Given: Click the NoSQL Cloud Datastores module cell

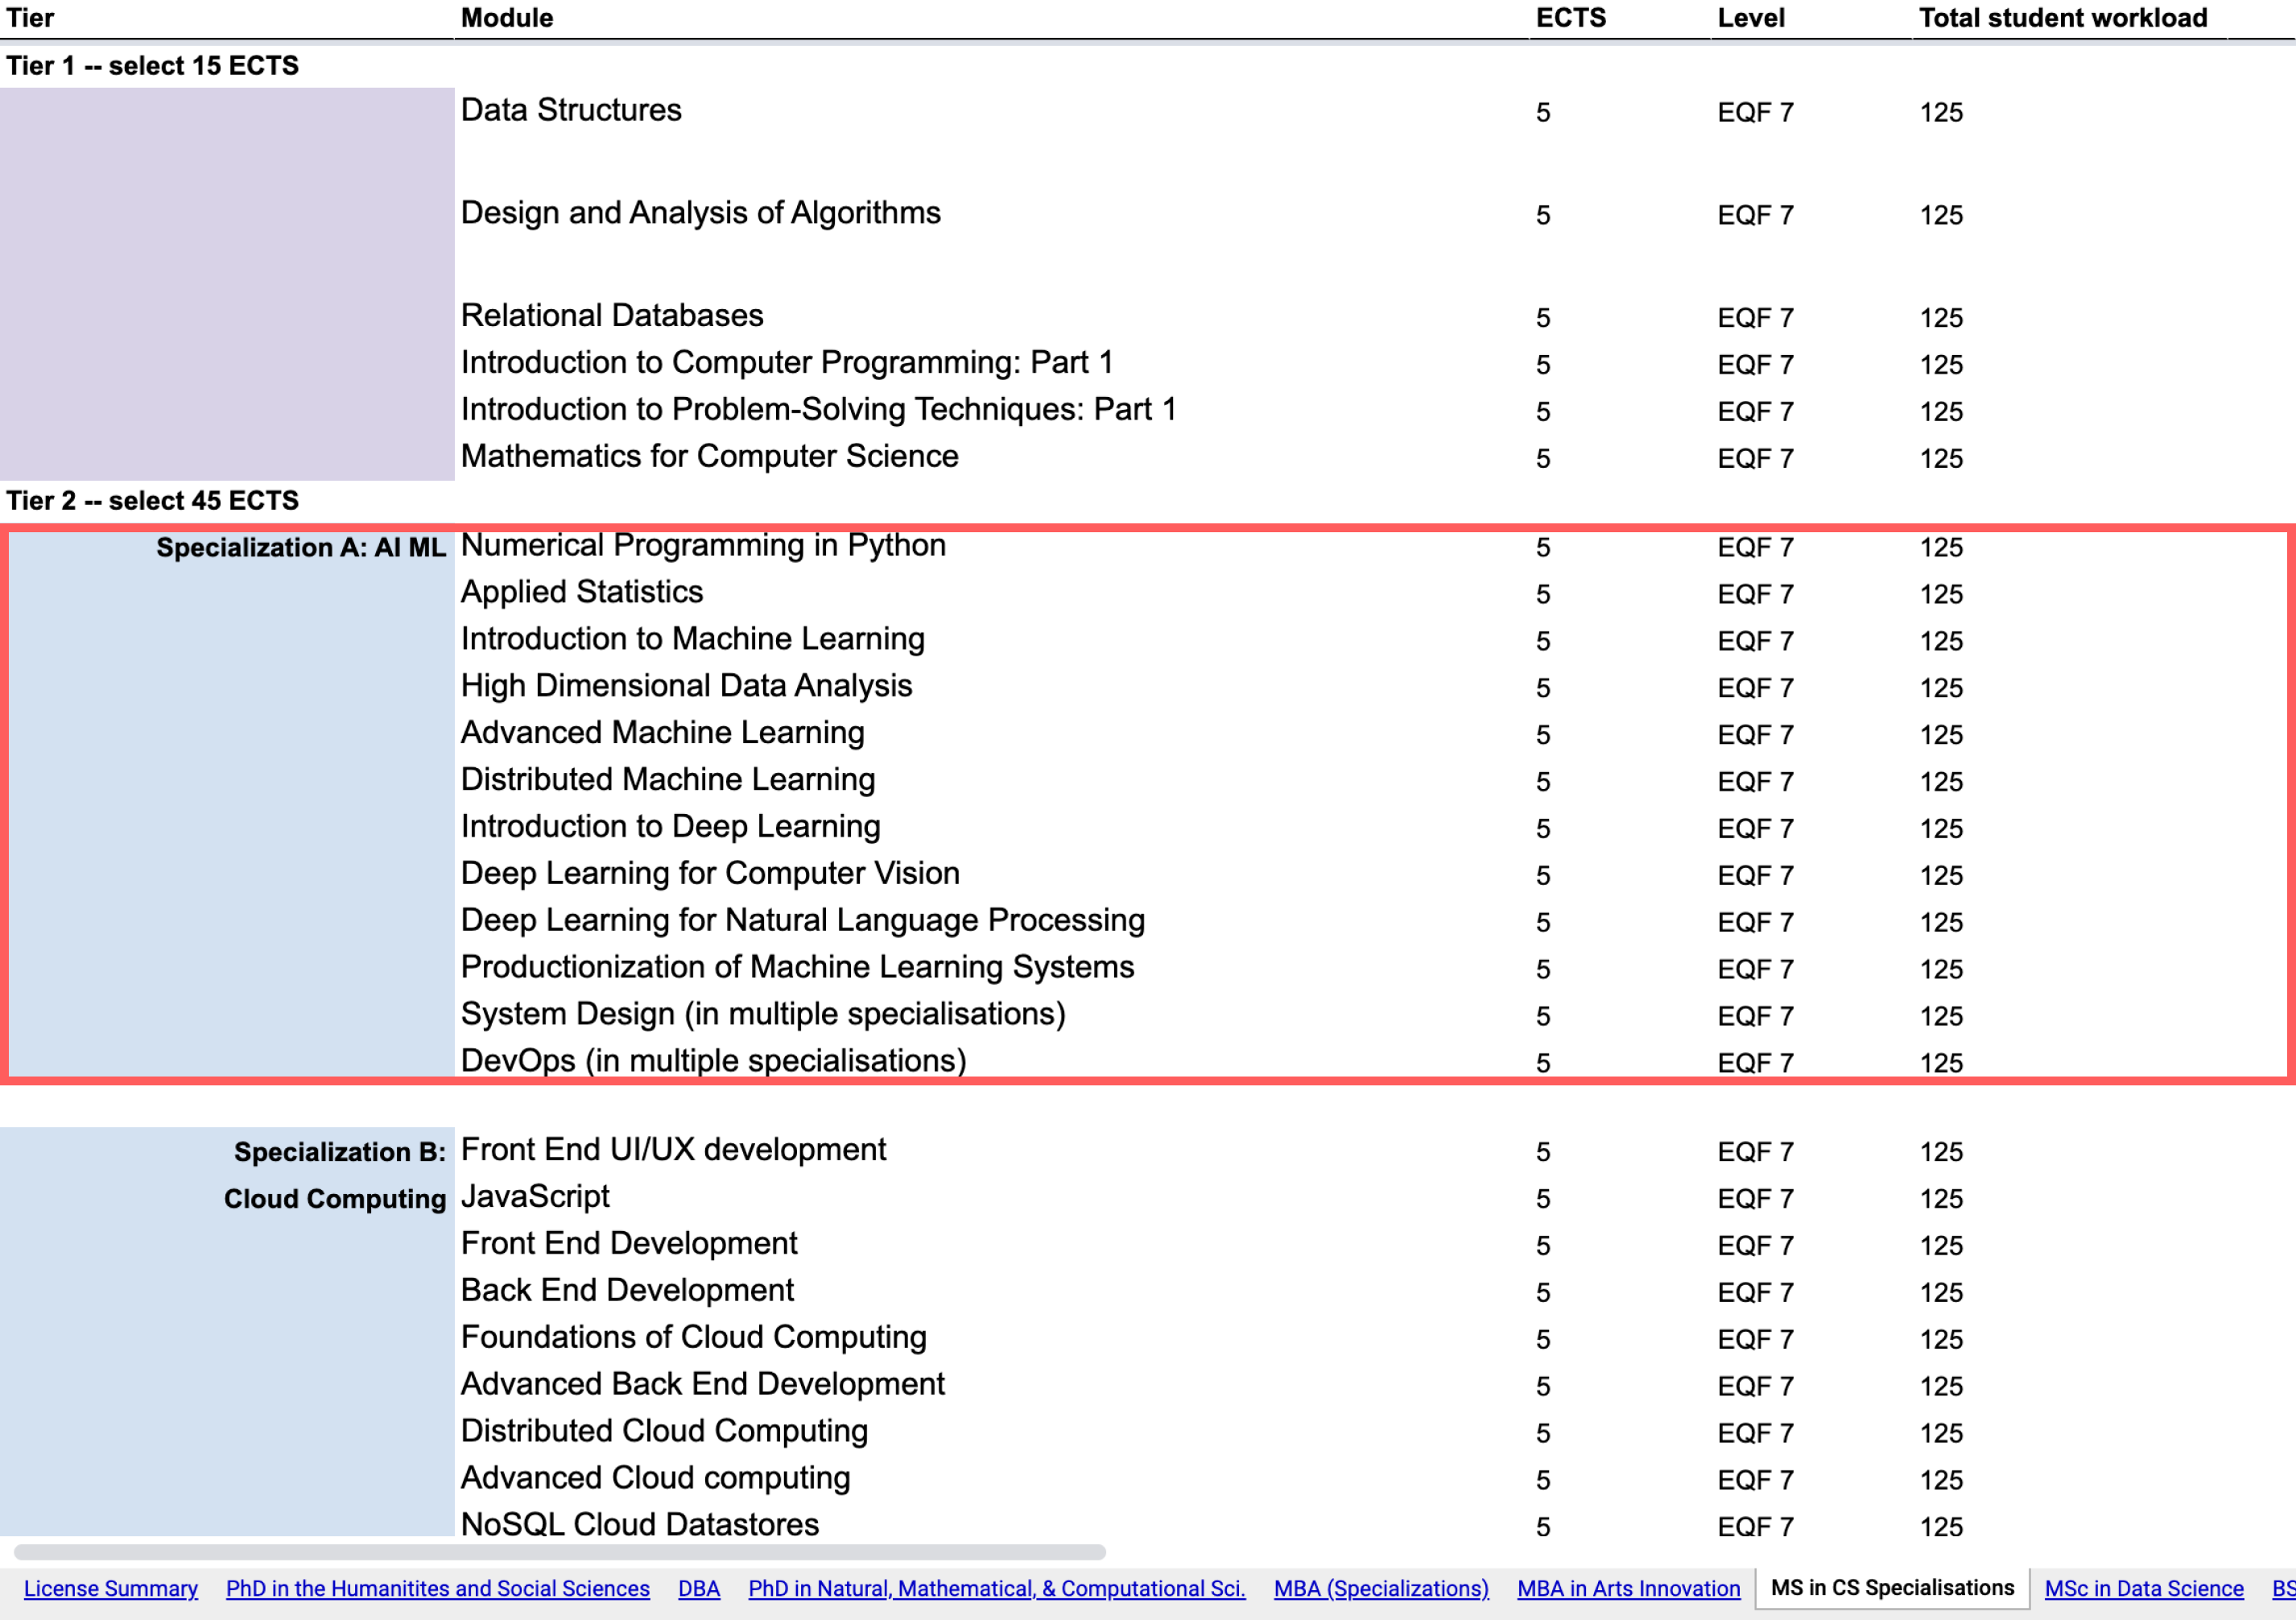Looking at the screenshot, I should (639, 1525).
